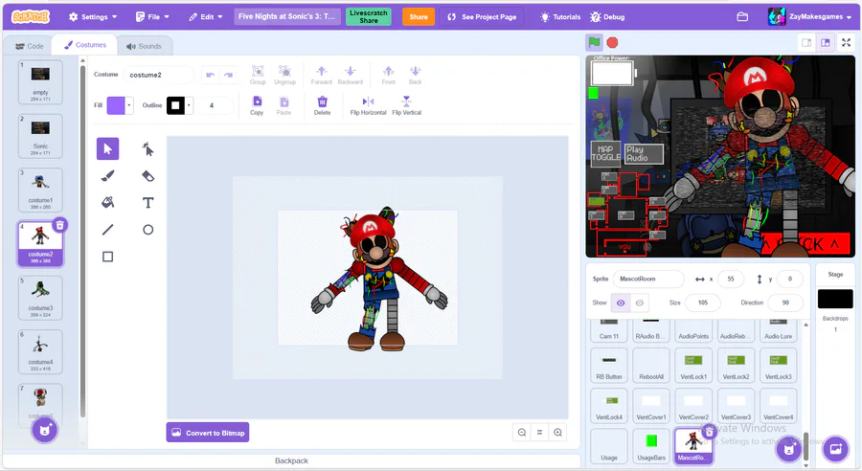Select the Text tool
862x471 pixels.
pos(147,203)
